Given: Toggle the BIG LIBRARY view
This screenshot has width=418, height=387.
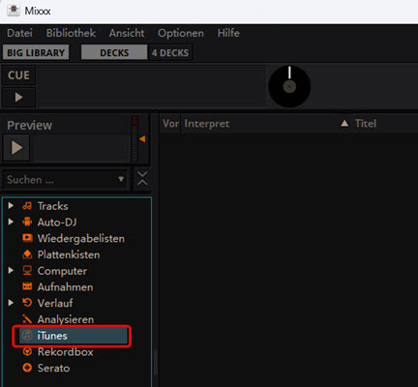Looking at the screenshot, I should point(36,52).
